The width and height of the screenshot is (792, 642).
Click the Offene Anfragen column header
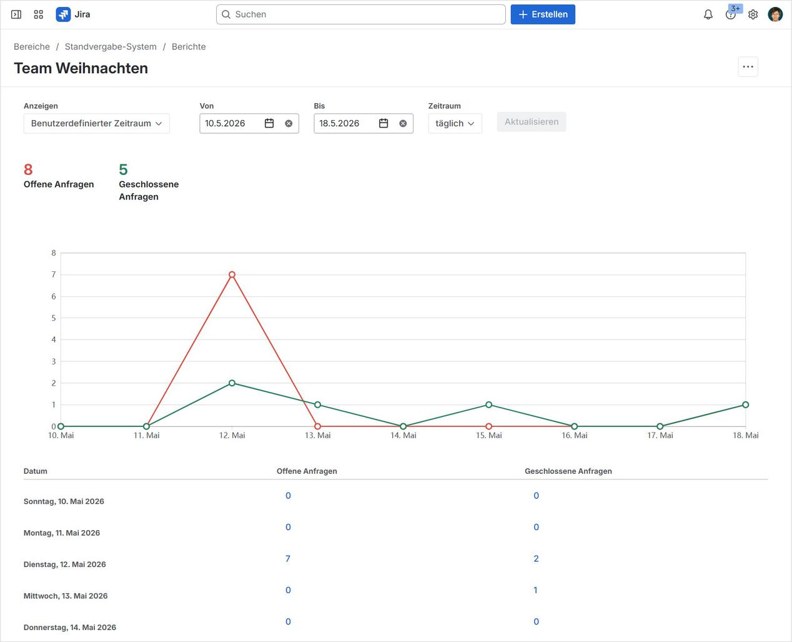(x=307, y=471)
